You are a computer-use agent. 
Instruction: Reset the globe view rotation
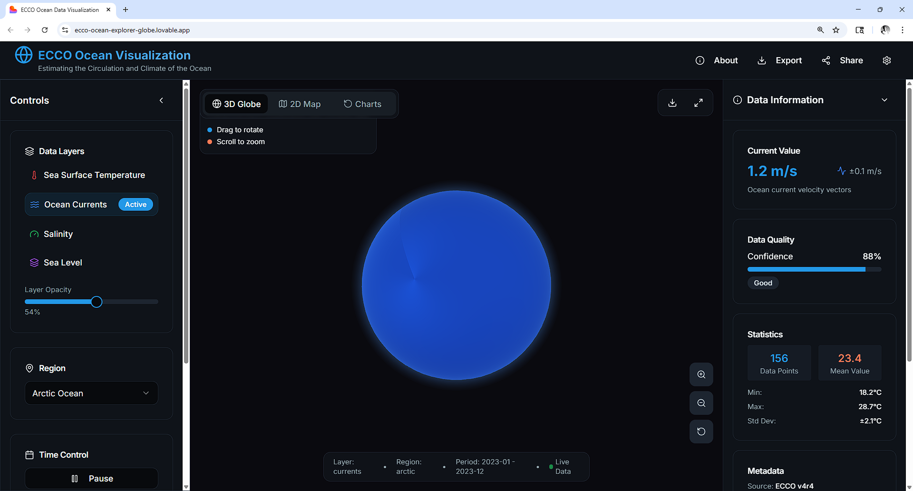click(x=701, y=432)
